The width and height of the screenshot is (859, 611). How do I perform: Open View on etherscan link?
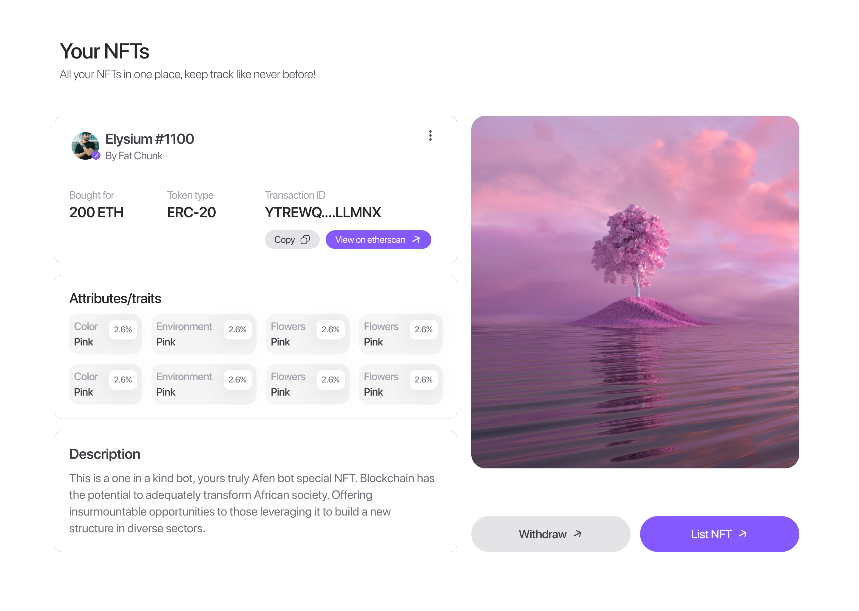tap(378, 240)
